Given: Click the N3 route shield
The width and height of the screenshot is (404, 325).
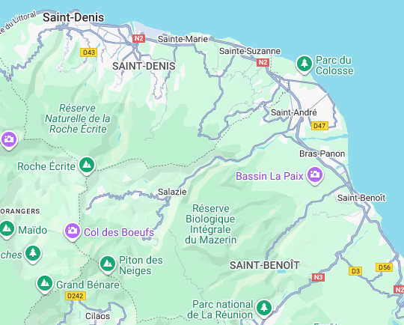Looking at the screenshot, I should (x=318, y=277).
